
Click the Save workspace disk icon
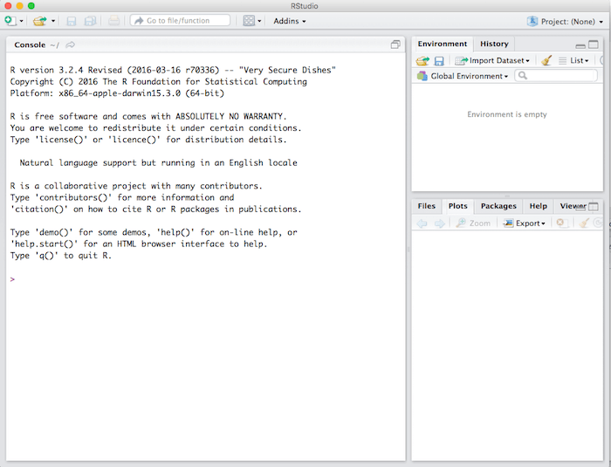[439, 61]
